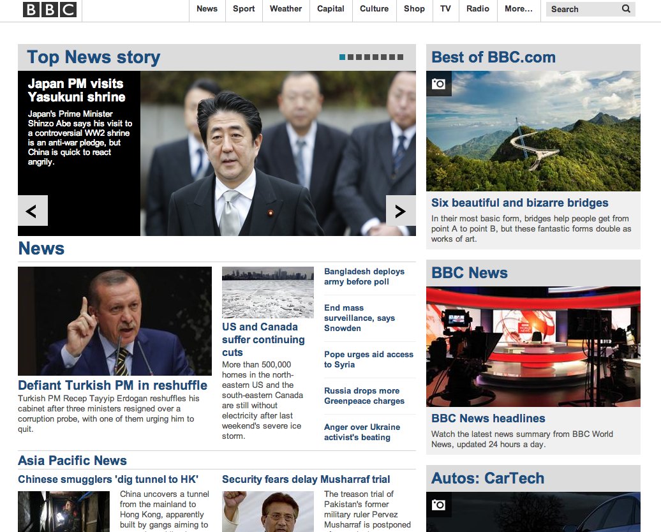The width and height of the screenshot is (661, 532).
Task: Open the Weather menu item
Action: coord(286,9)
